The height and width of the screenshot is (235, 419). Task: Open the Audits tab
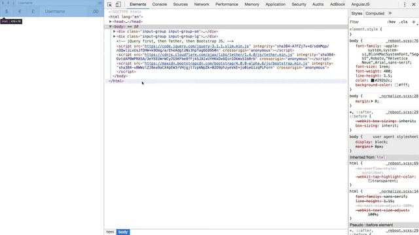(x=318, y=5)
